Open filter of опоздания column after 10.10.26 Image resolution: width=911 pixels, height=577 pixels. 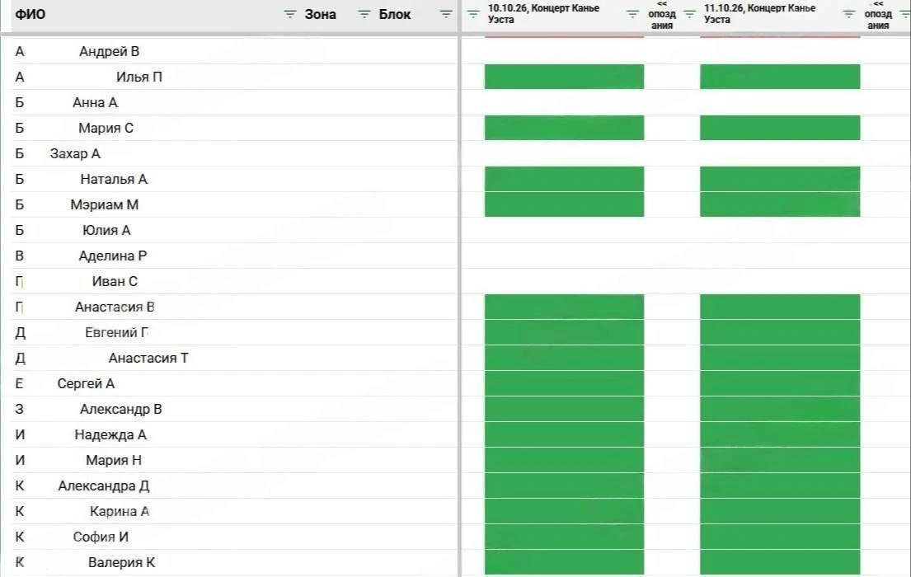pos(689,15)
